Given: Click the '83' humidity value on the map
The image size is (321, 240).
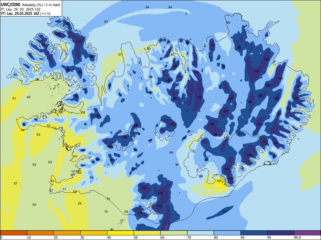Looking at the screenshot, I should coord(106,22).
